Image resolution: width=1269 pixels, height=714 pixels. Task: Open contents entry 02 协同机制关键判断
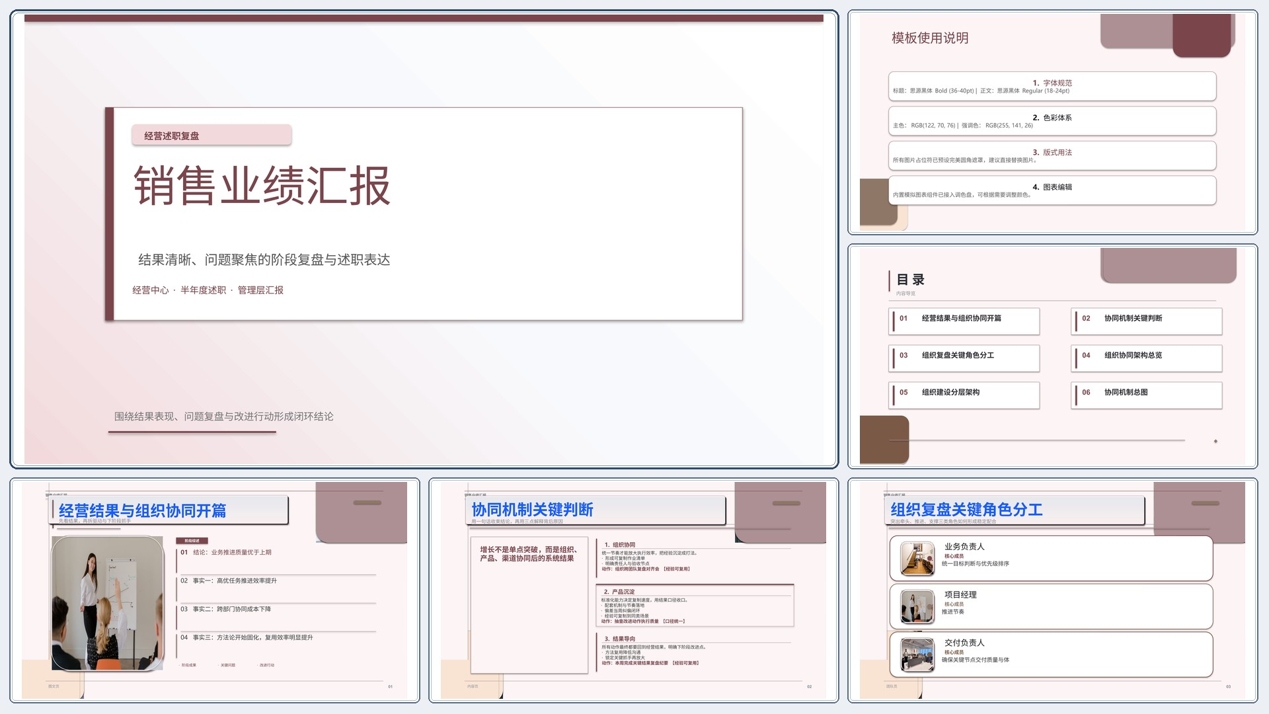1147,321
